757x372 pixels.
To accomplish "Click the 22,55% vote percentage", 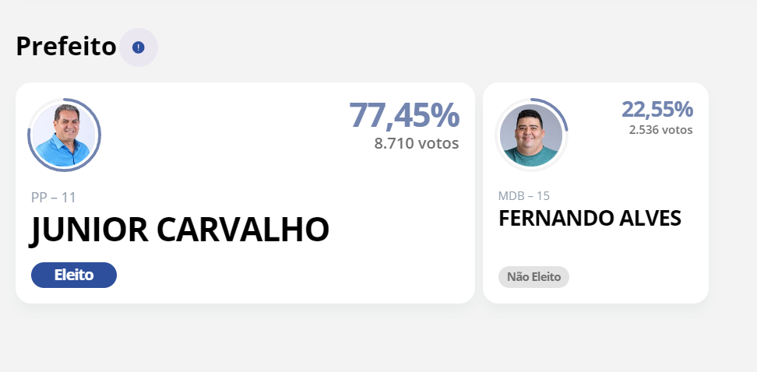I will (x=657, y=110).
